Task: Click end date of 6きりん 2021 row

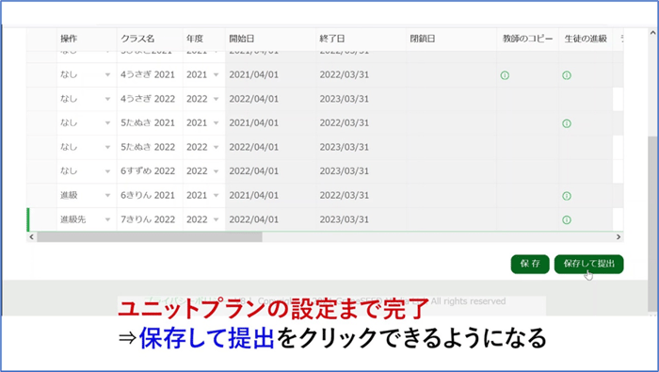Action: pyautogui.click(x=361, y=196)
